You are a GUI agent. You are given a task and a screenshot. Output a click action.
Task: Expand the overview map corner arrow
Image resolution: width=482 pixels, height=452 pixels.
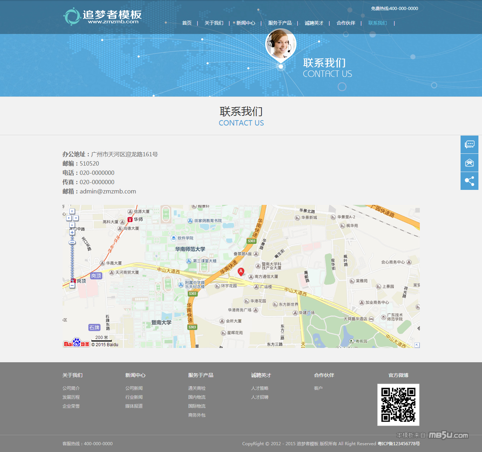[x=417, y=345]
